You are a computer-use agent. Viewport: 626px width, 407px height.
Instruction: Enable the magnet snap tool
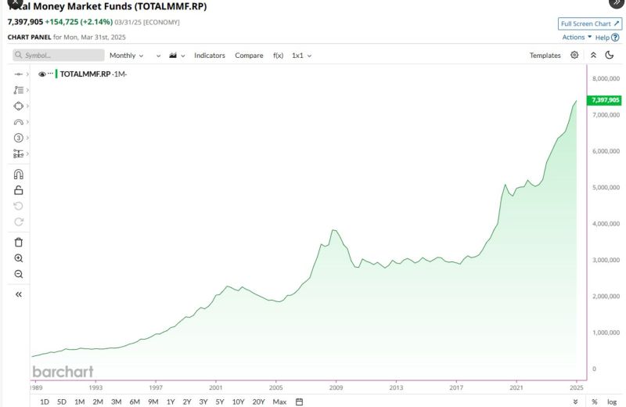click(19, 175)
